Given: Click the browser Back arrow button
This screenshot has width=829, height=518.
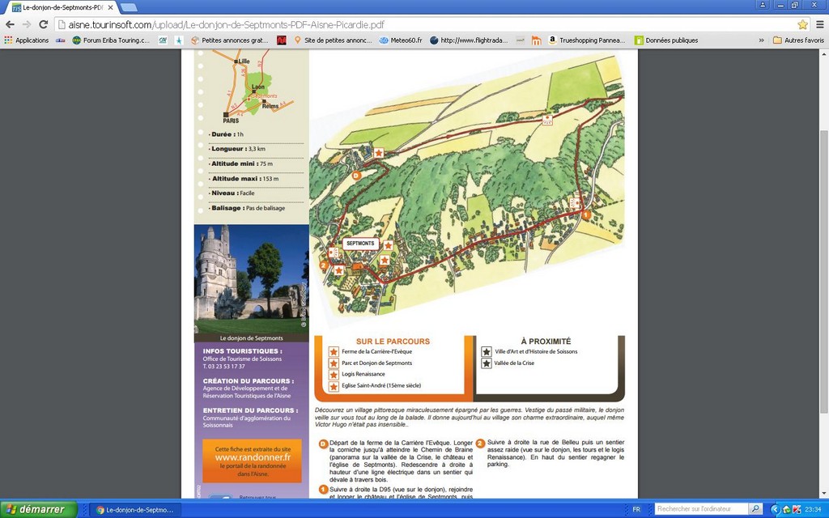Looking at the screenshot, I should (10, 24).
